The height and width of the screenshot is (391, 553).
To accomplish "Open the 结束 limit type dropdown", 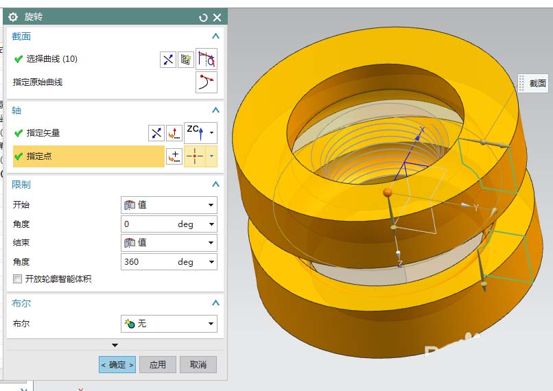I will pyautogui.click(x=169, y=243).
